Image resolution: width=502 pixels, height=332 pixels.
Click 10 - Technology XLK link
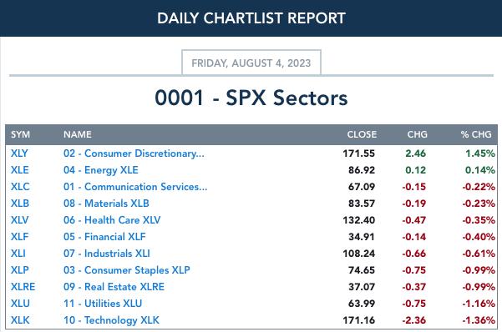[x=111, y=319]
